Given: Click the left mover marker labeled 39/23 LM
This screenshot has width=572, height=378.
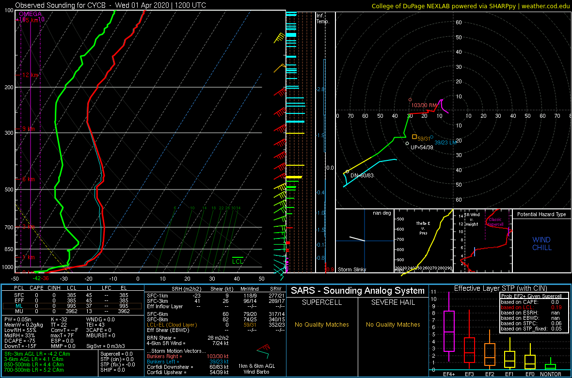Looking at the screenshot, I should [431, 137].
